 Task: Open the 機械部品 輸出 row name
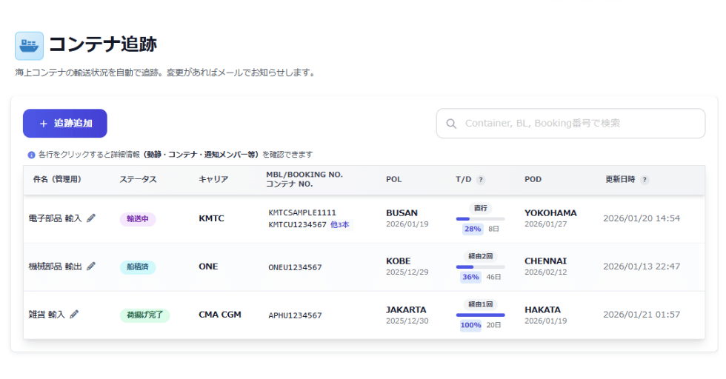pos(55,266)
